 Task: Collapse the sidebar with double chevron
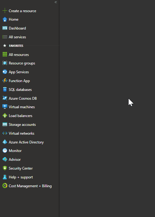pos(56,2)
